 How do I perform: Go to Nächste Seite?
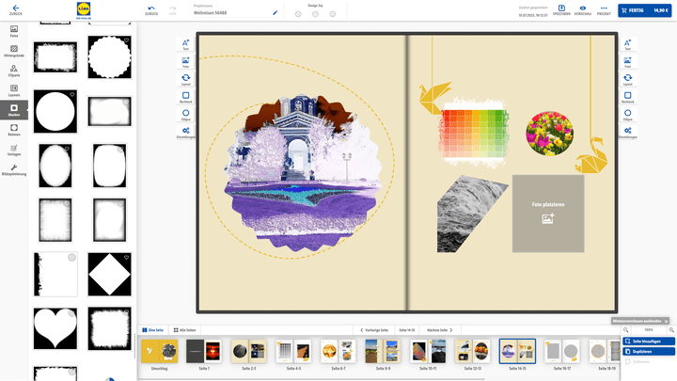(x=441, y=330)
